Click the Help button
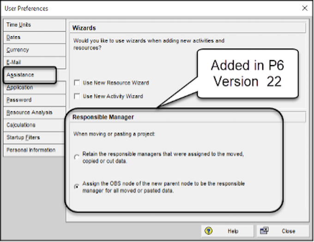Image resolution: width=314 pixels, height=242 pixels. [x=227, y=231]
